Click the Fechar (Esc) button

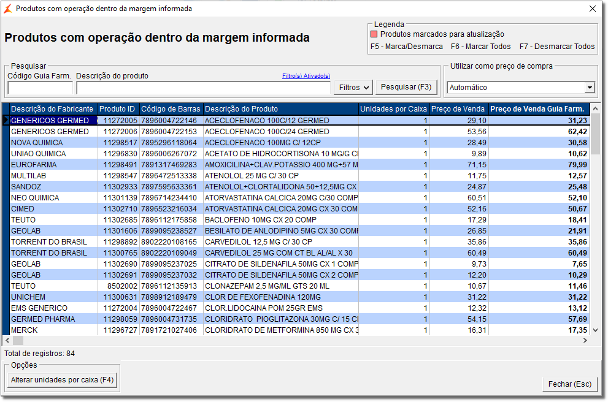click(569, 384)
